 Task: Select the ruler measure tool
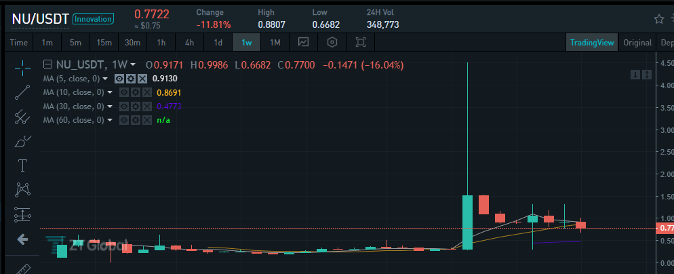[22, 269]
